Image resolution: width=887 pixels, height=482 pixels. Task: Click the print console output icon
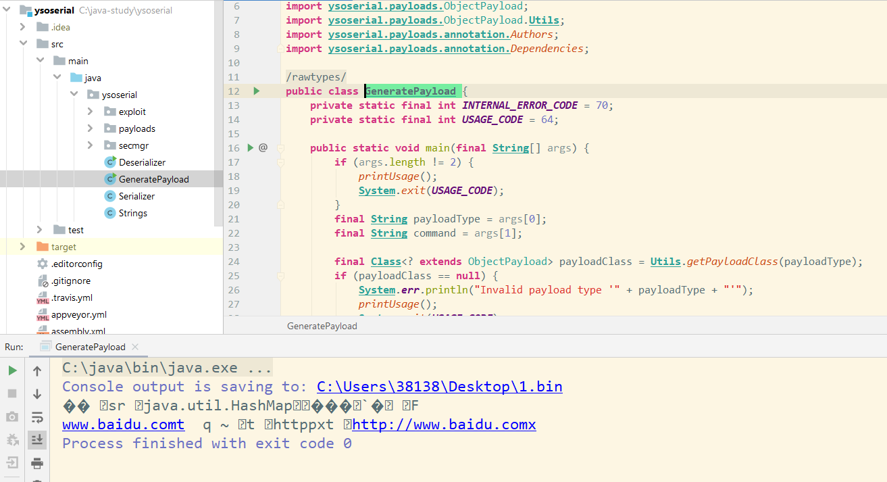(37, 463)
